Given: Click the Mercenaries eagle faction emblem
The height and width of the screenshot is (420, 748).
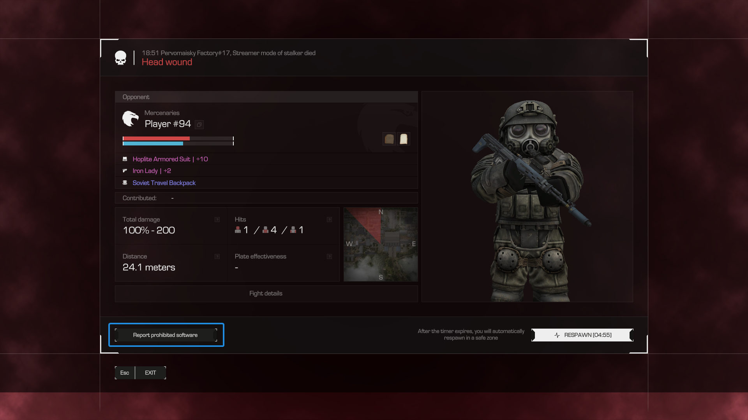Looking at the screenshot, I should click(131, 119).
